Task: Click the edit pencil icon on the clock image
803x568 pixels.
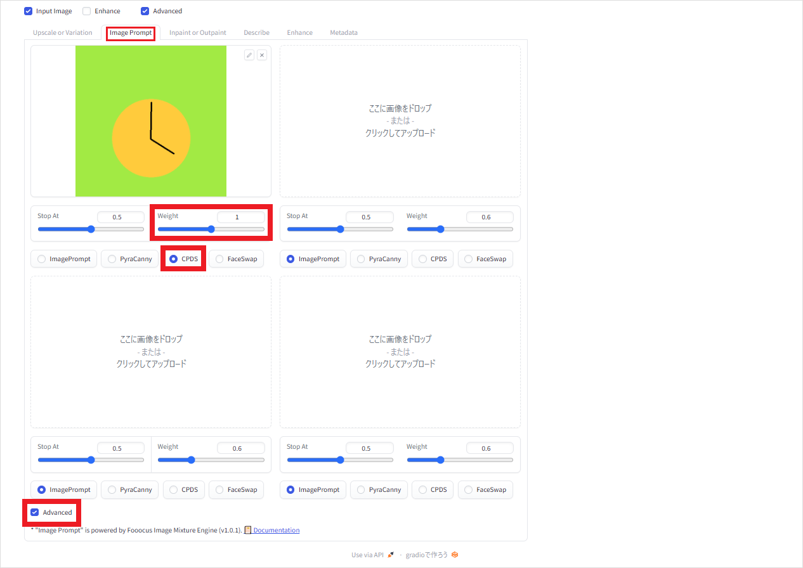Action: 249,55
